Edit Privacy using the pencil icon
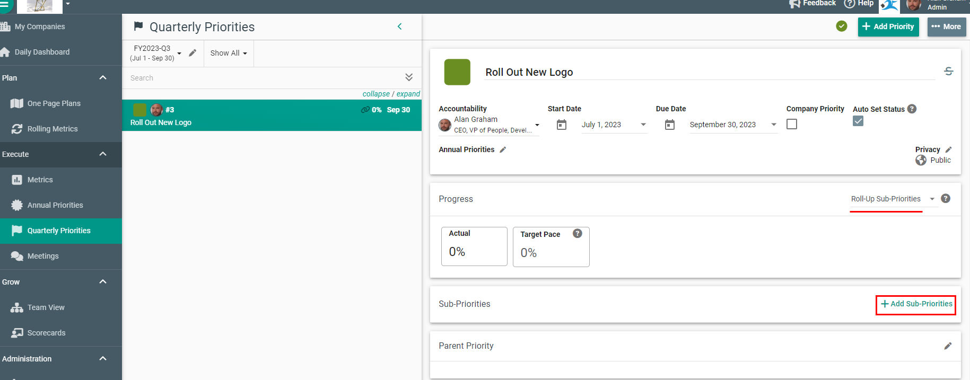 coord(948,150)
